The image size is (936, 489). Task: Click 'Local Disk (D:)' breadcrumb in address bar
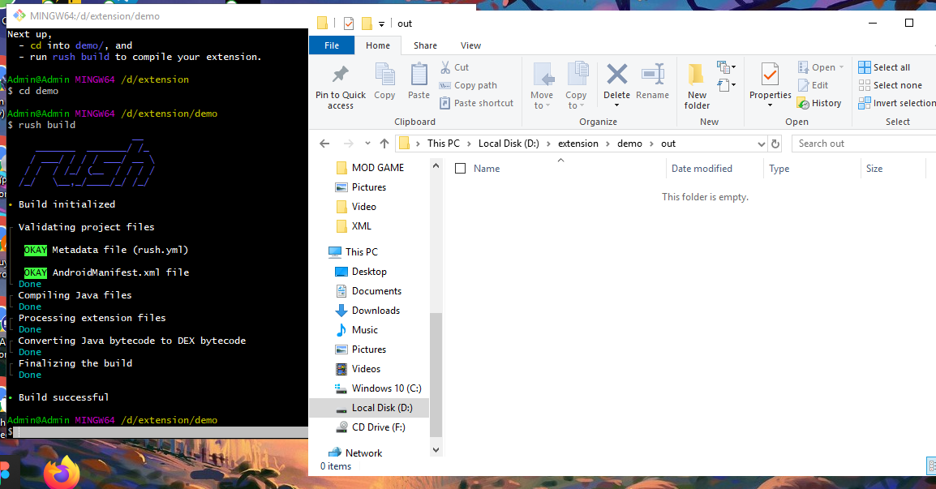pos(509,144)
